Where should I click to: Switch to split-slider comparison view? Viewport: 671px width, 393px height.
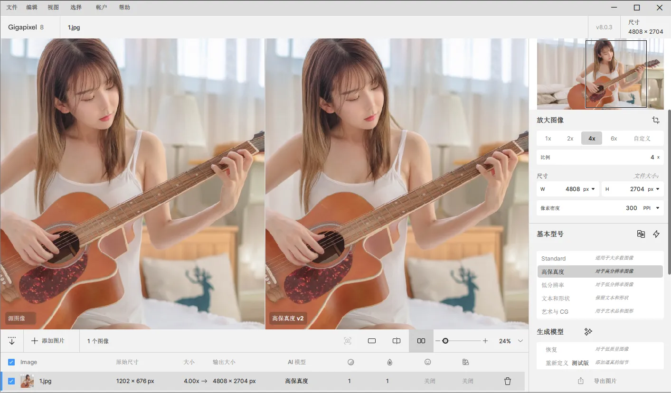tap(397, 341)
